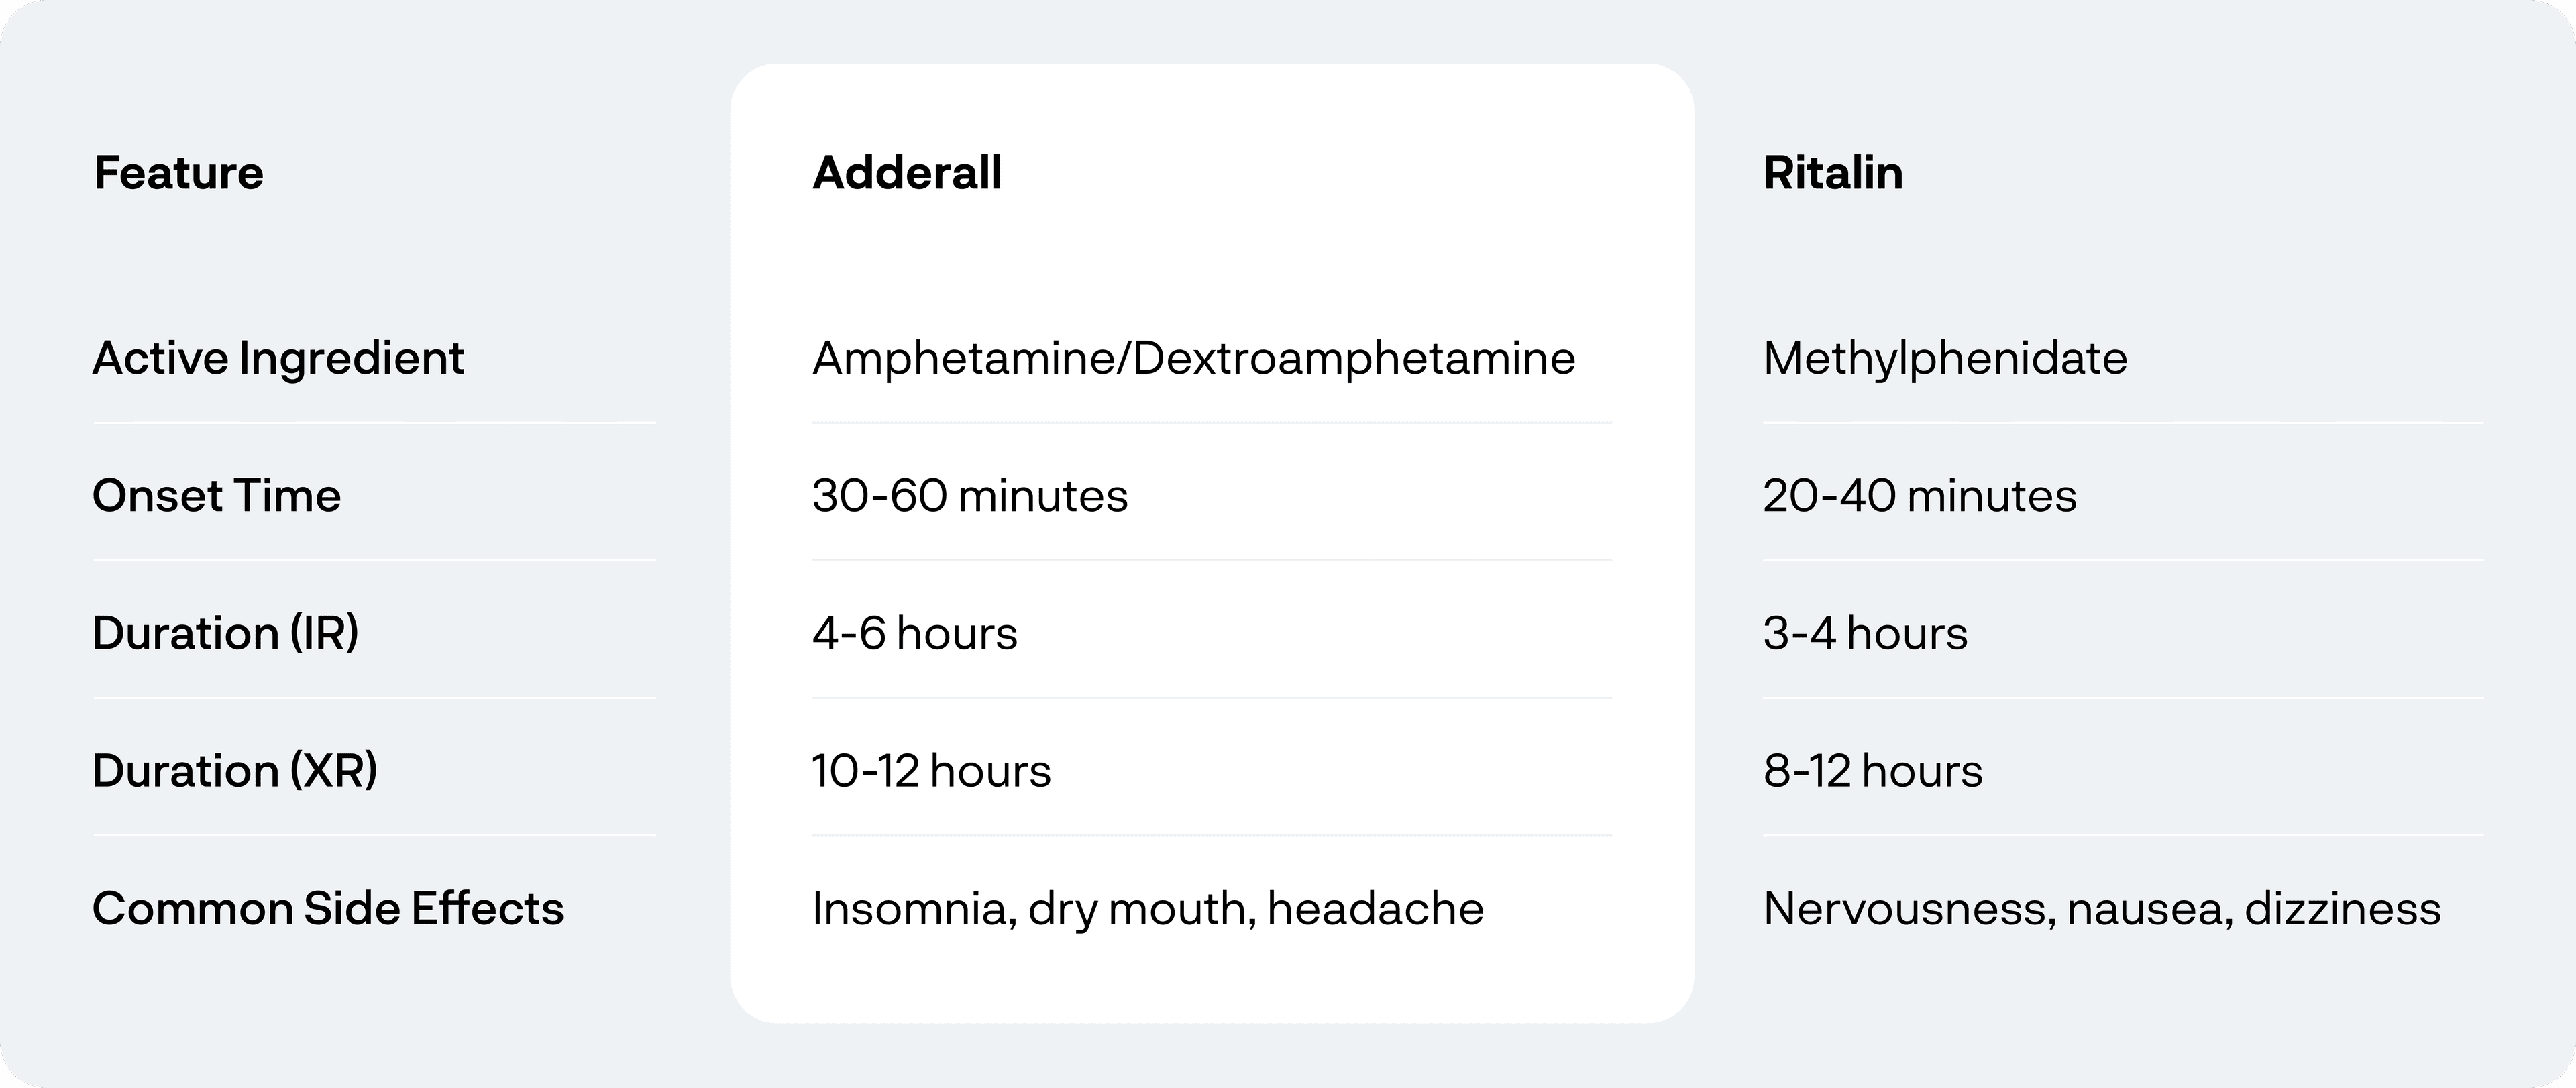The image size is (2576, 1088).
Task: Click the Feature column header
Action: (x=179, y=173)
